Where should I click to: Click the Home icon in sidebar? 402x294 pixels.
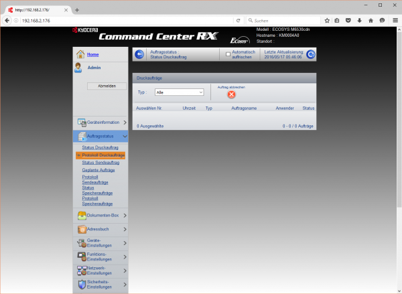80,54
